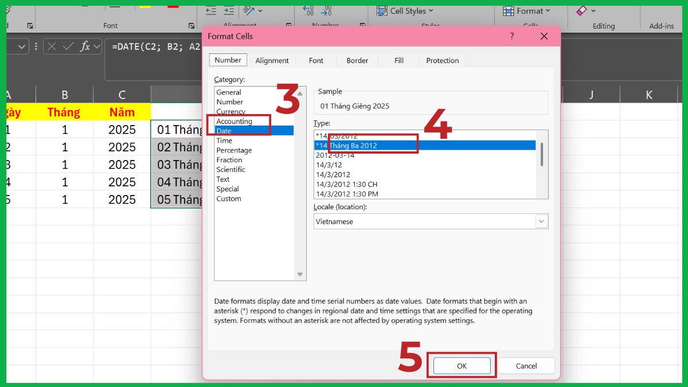Choose the 2012-03-14 date type
Screen dimensions: 688x387
(335, 155)
